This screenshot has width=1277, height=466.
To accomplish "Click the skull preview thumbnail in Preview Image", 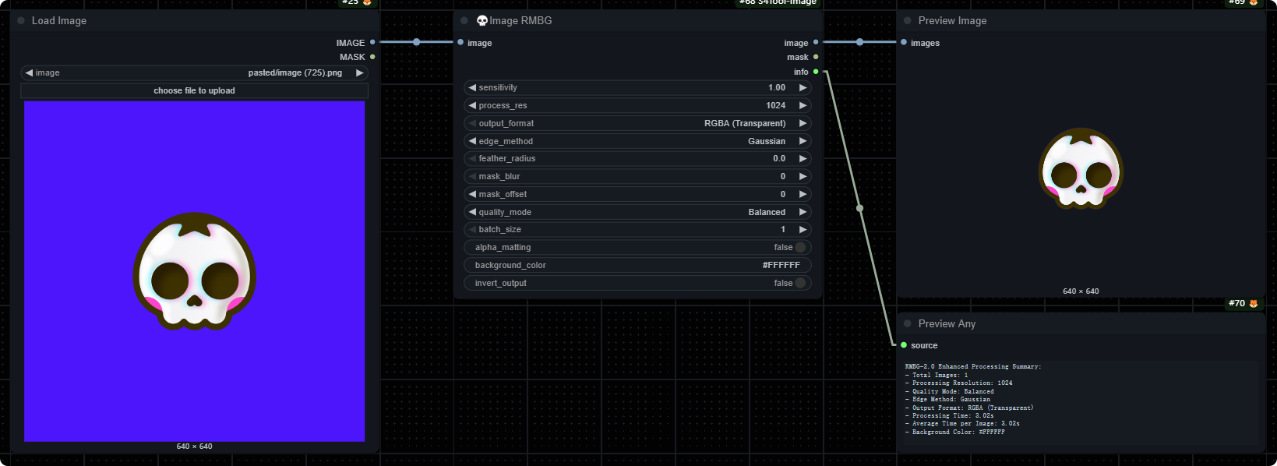I will [1081, 169].
